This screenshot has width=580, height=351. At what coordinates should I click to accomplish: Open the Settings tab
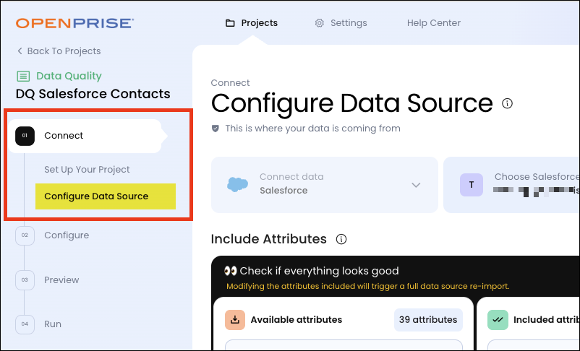coord(341,23)
